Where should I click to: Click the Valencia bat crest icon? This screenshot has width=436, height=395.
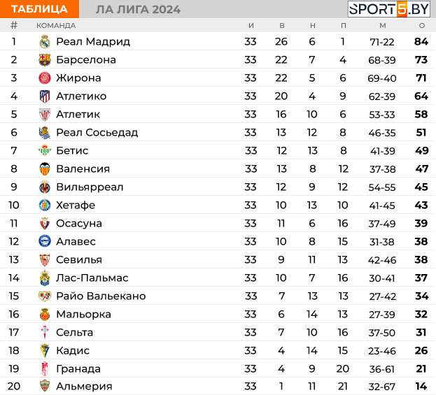point(45,169)
